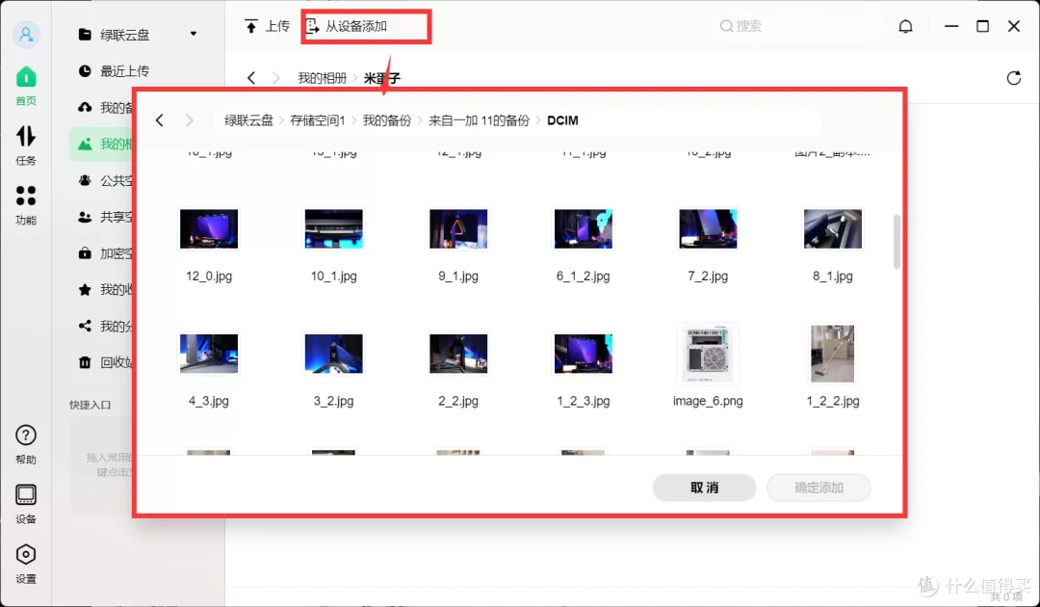Image resolution: width=1040 pixels, height=607 pixels.
Task: Select the 6_1_2.jpg thumbnail
Action: point(583,229)
